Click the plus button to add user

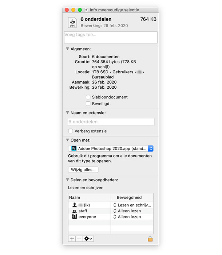click(x=72, y=239)
